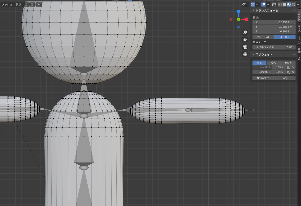Toggle camera view with the camera icon
This screenshot has width=301, height=206.
[x=245, y=47]
